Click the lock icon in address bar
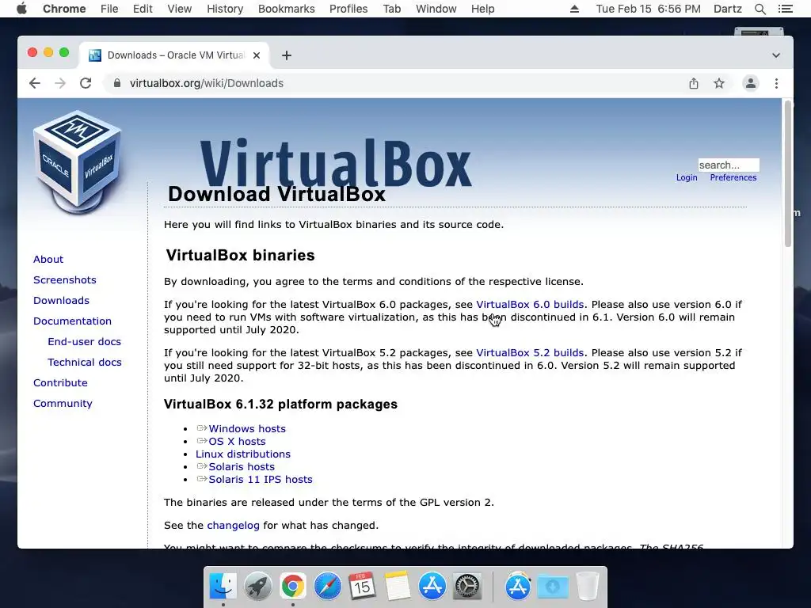 coord(117,83)
